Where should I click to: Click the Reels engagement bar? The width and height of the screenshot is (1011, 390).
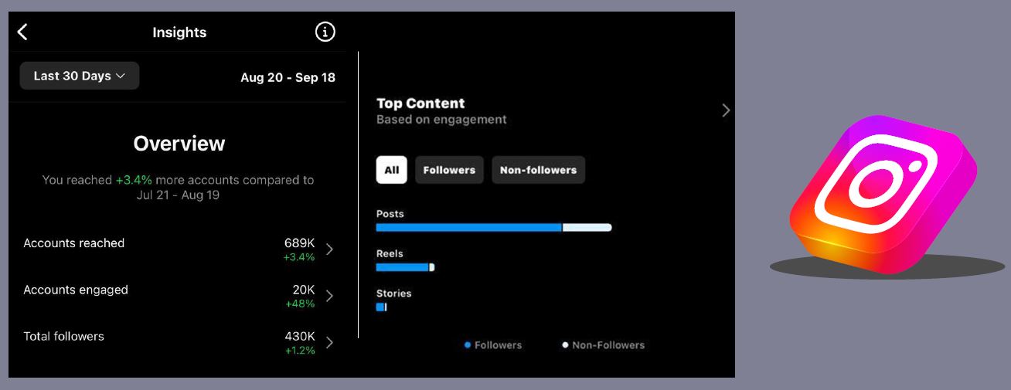tap(405, 267)
